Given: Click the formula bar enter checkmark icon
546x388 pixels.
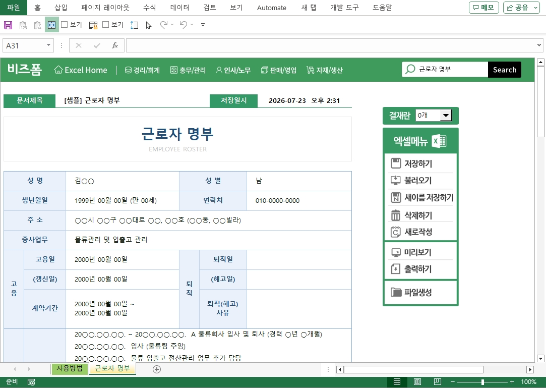Looking at the screenshot, I should [97, 45].
